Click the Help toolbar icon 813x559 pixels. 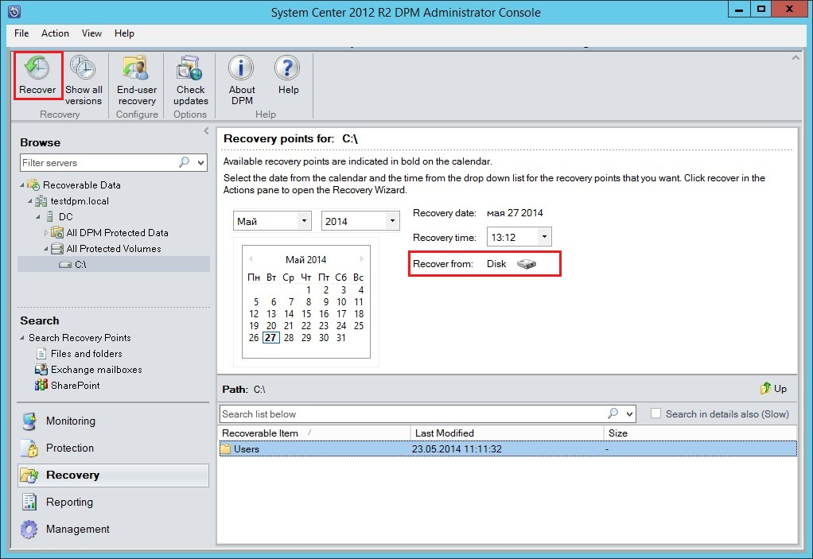point(288,69)
